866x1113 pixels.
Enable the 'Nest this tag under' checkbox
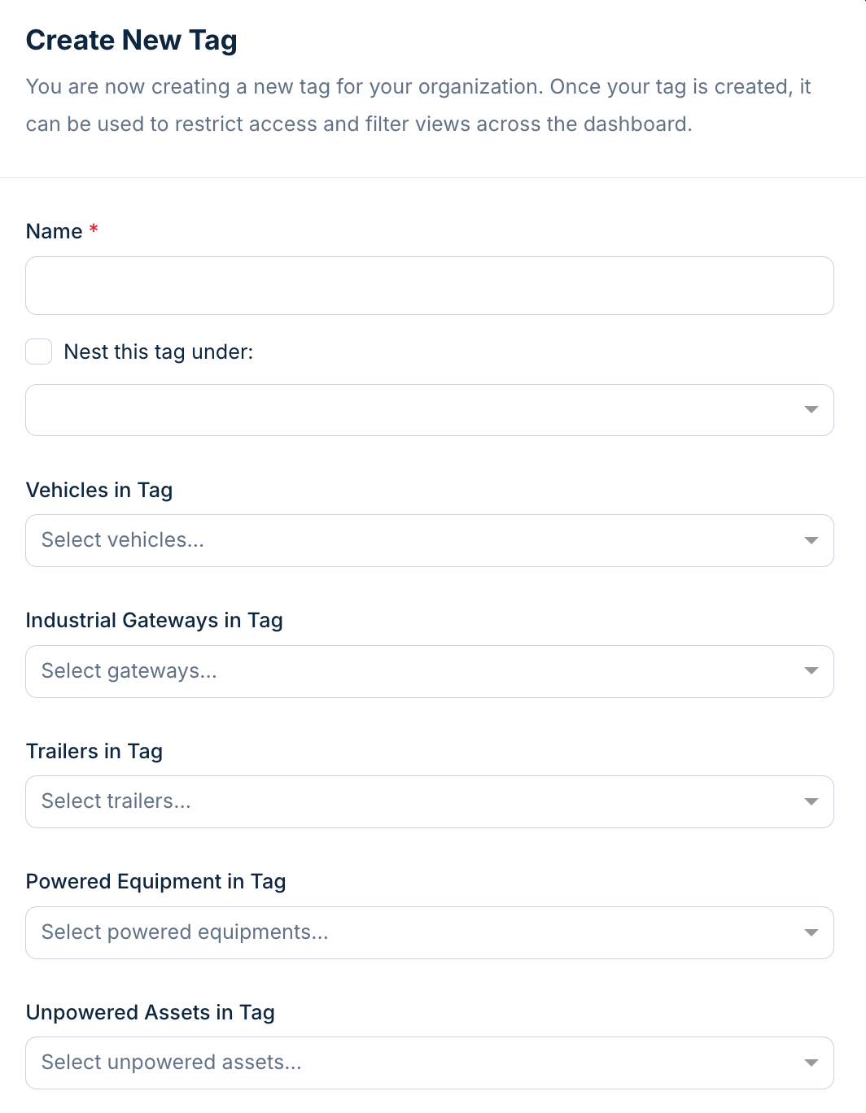point(39,351)
